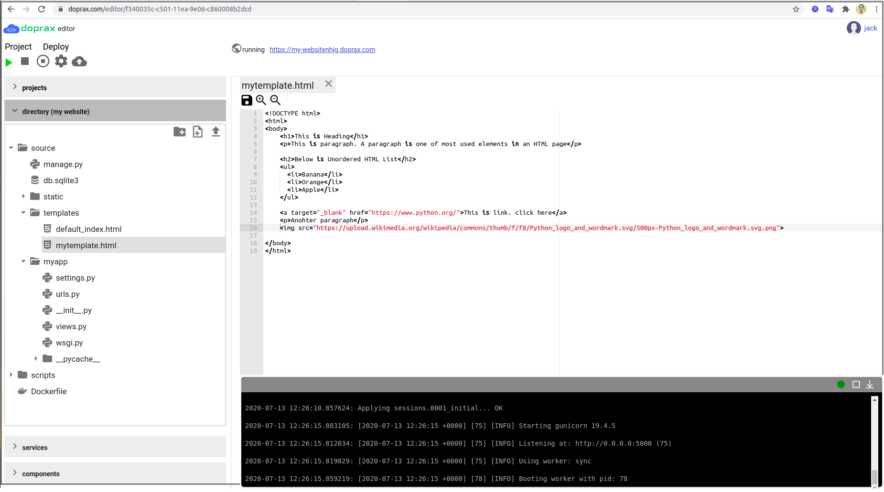The height and width of the screenshot is (492, 884).
Task: Visit my-websitenhjg.doprax.com link
Action: pos(322,49)
